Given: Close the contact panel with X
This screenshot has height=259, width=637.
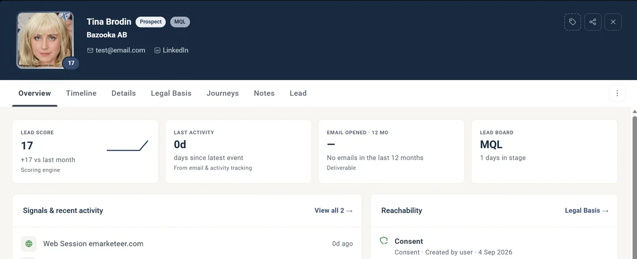Looking at the screenshot, I should (x=613, y=22).
